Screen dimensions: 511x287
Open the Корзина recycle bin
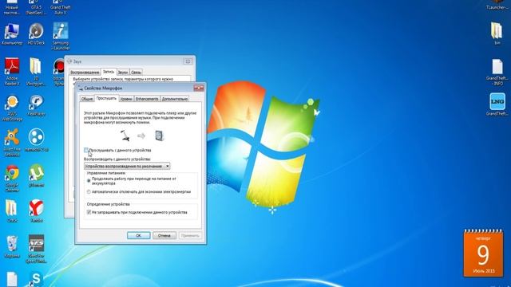pyautogui.click(x=12, y=246)
